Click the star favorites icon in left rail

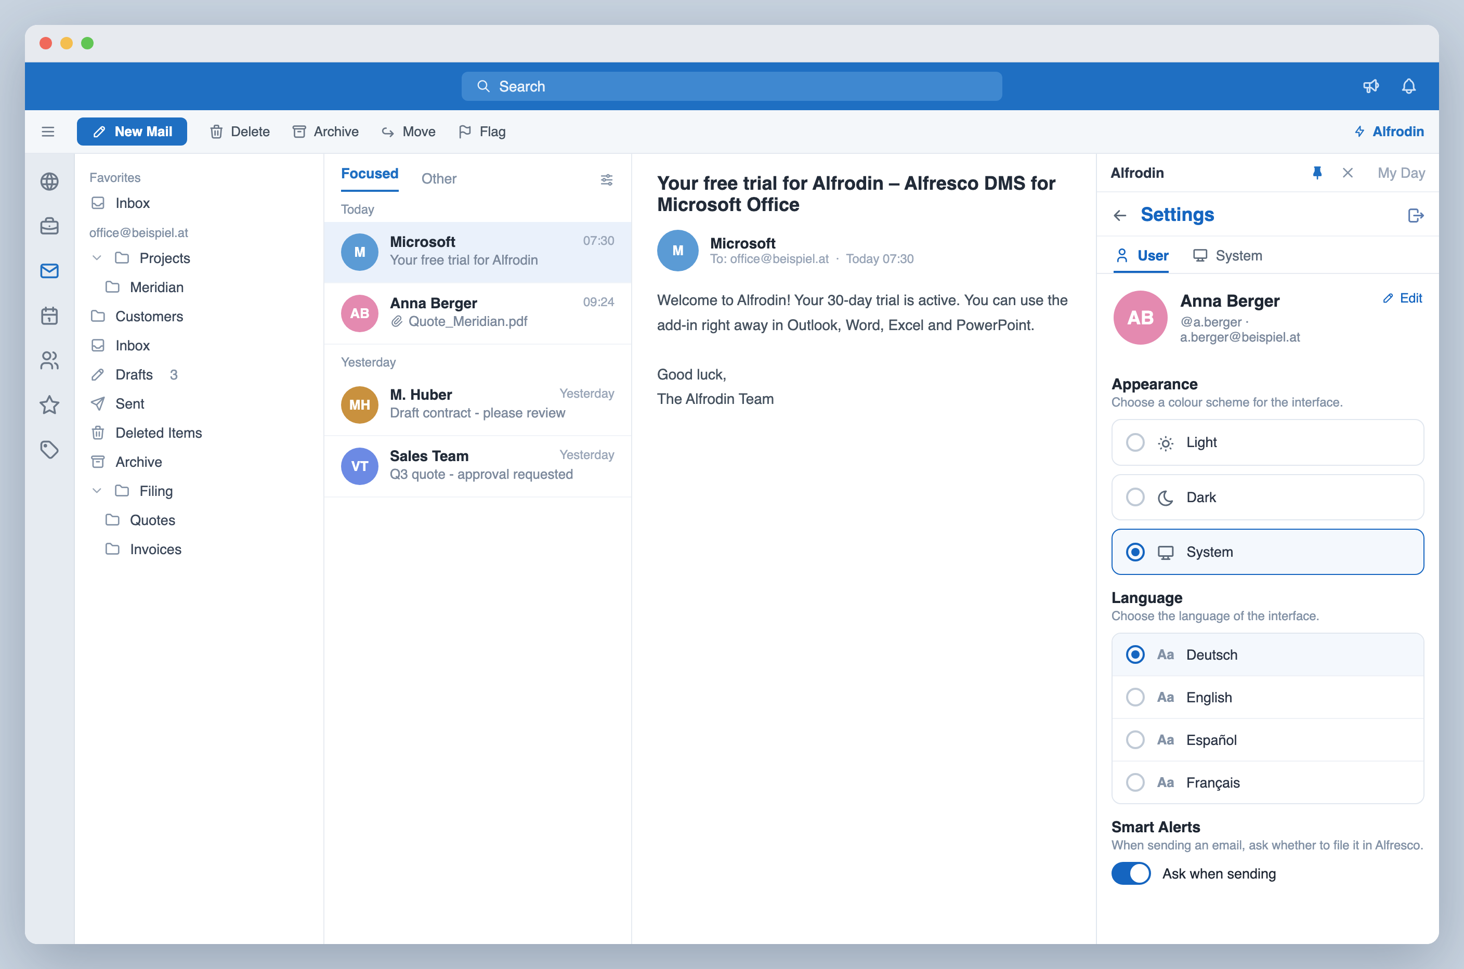coord(49,405)
